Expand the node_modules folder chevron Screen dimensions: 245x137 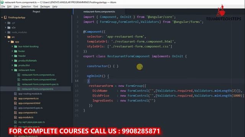point(5,32)
